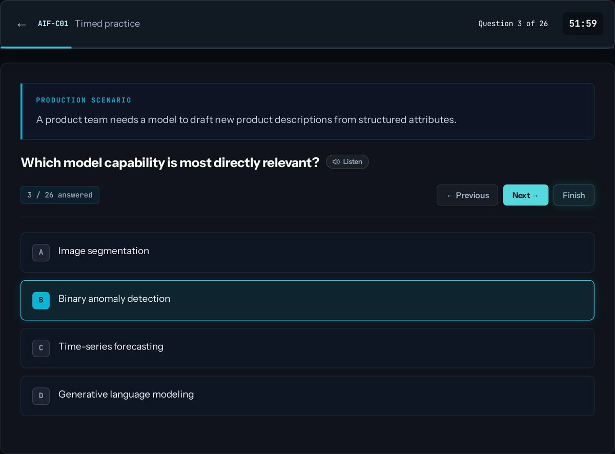This screenshot has width=615, height=454.
Task: Play the question audio with Listen
Action: click(x=347, y=162)
